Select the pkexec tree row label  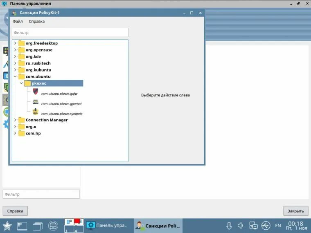click(x=39, y=83)
